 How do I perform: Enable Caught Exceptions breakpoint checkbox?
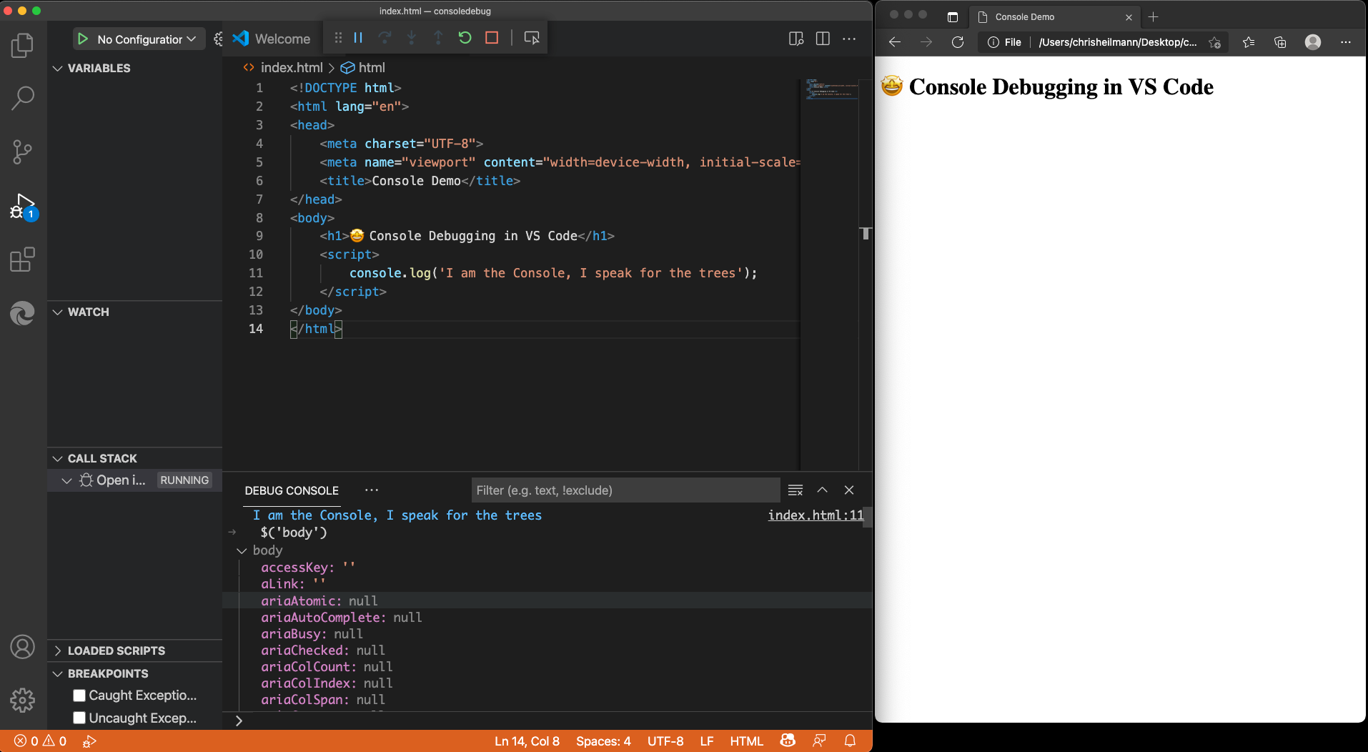[x=79, y=696]
